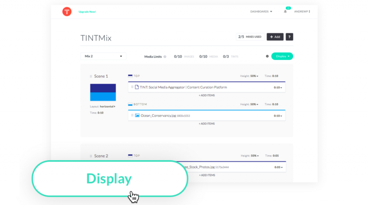
Task: Click the 'Scene 2' title
Action: pyautogui.click(x=101, y=156)
